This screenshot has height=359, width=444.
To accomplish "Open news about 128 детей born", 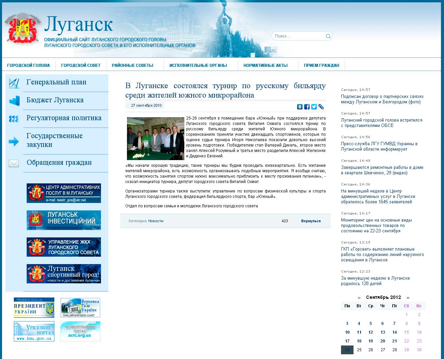I will (x=375, y=281).
